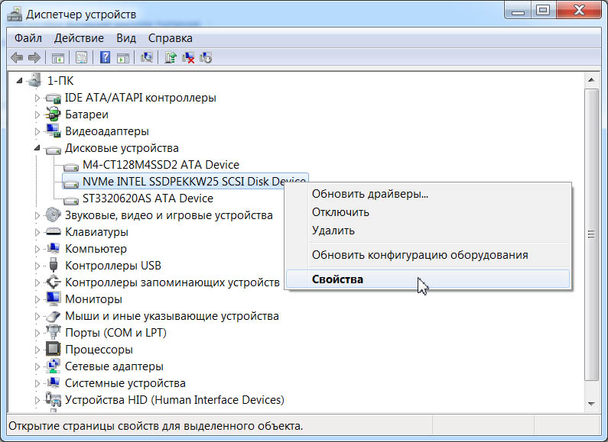This screenshot has width=608, height=442.
Task: Click Scan for hardware changes toolbar icon
Action: click(148, 57)
